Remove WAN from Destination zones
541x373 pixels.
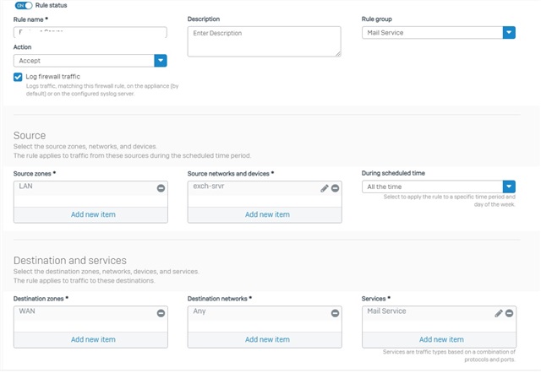point(161,313)
